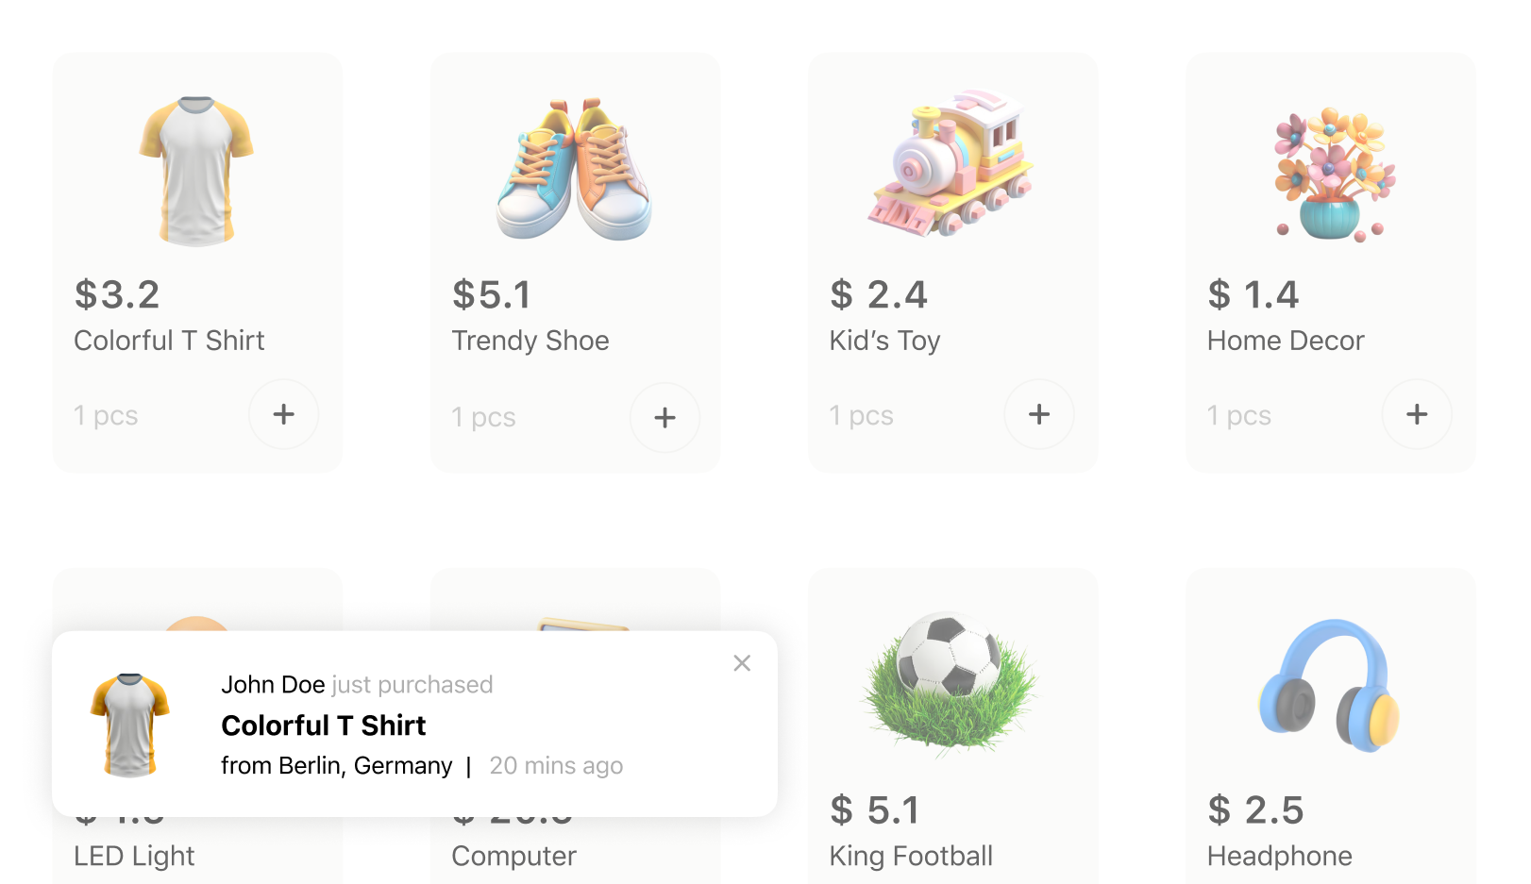Add one Colorful T Shirt with plus button
1531x884 pixels.
[283, 414]
